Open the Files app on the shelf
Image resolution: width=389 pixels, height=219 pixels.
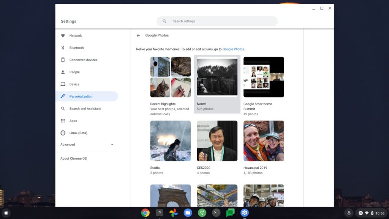(x=188, y=213)
